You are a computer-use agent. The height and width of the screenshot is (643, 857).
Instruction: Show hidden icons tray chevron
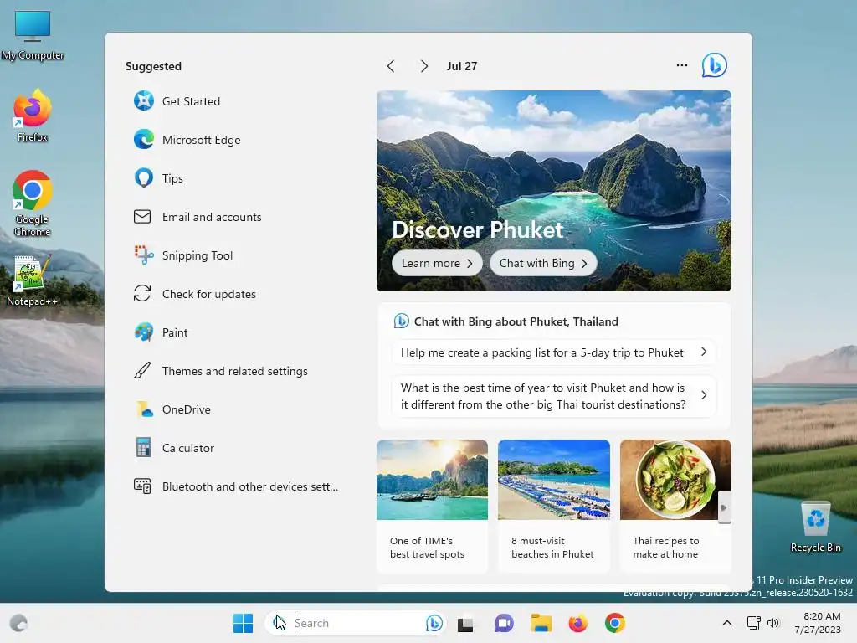point(727,623)
